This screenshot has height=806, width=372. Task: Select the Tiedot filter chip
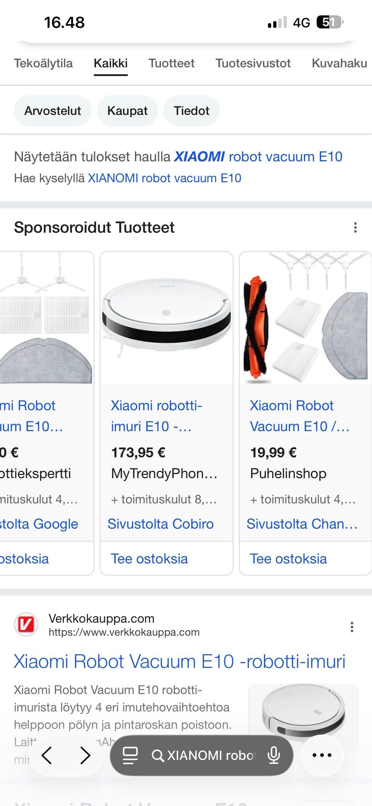[191, 111]
